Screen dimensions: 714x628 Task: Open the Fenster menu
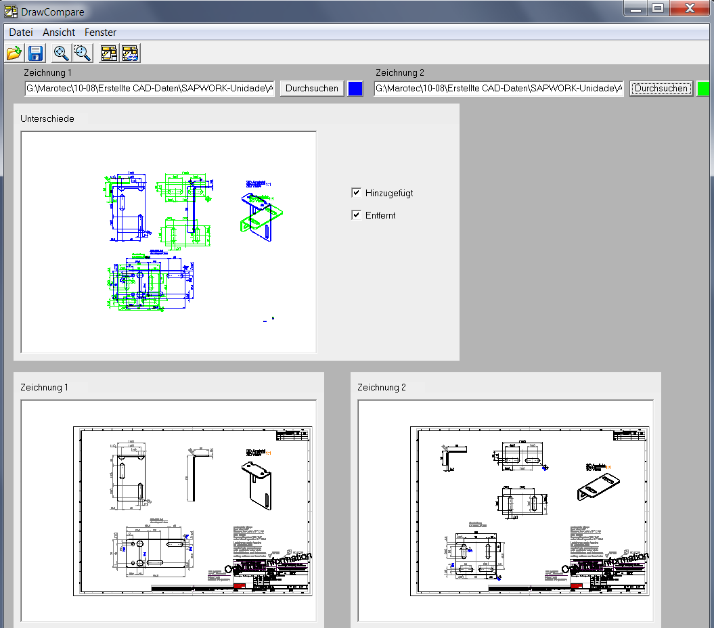[99, 32]
